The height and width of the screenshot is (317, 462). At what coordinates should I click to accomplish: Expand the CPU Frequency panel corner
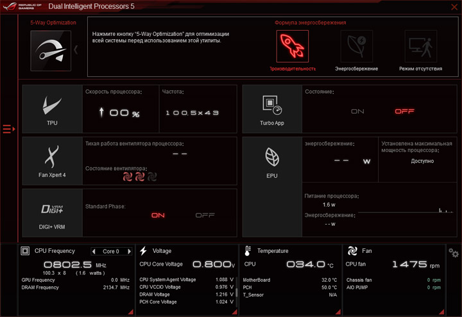tap(131, 312)
